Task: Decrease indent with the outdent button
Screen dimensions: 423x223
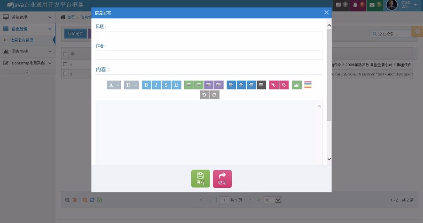Action: click(209, 85)
